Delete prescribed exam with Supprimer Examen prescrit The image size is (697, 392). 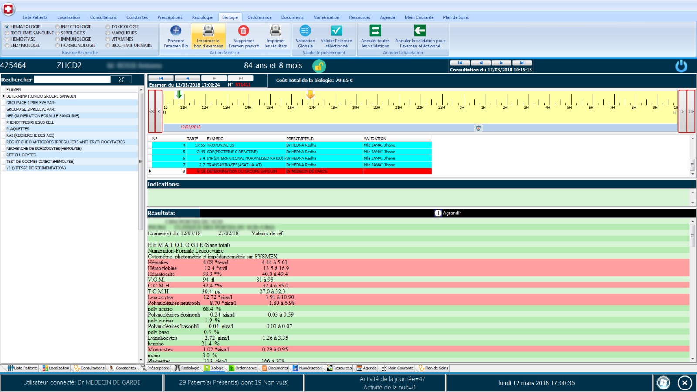244,36
